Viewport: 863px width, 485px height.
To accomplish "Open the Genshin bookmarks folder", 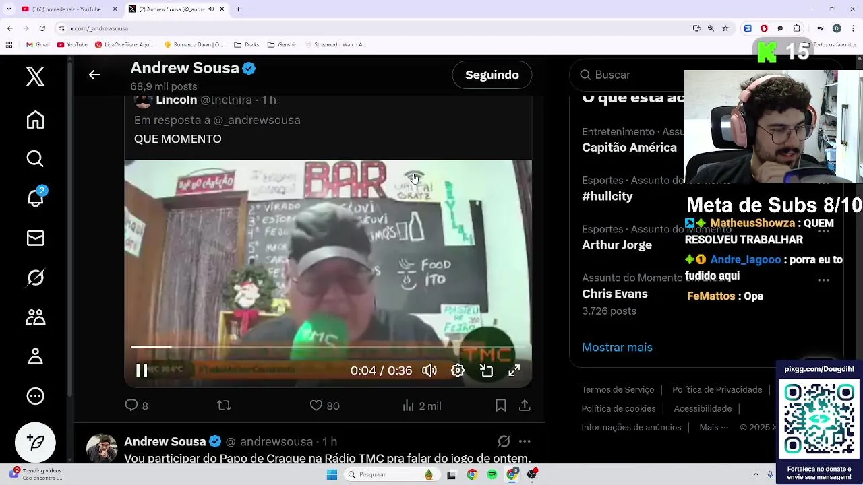I will click(x=282, y=45).
